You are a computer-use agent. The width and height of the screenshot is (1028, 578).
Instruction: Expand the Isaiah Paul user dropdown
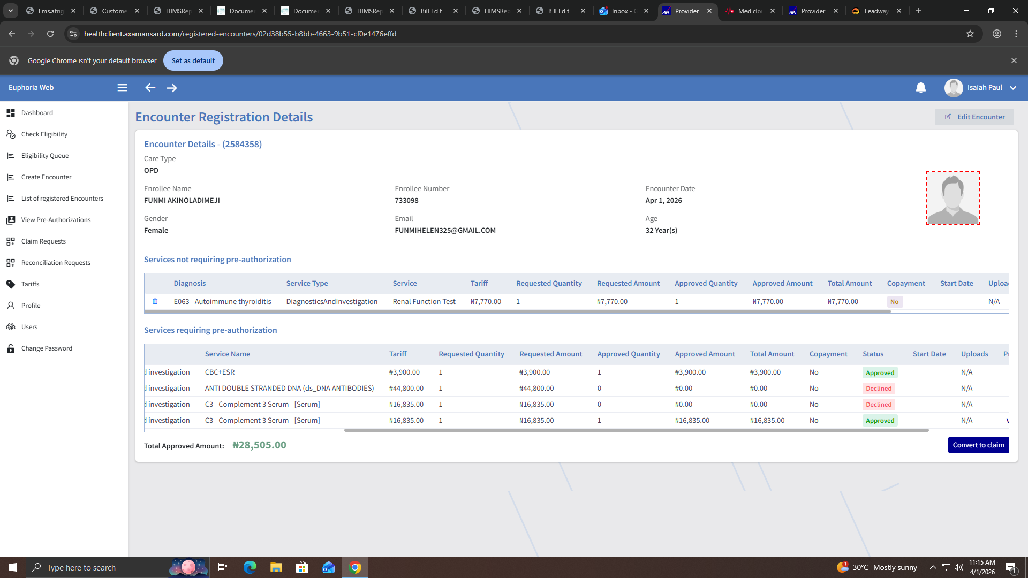pyautogui.click(x=1013, y=88)
